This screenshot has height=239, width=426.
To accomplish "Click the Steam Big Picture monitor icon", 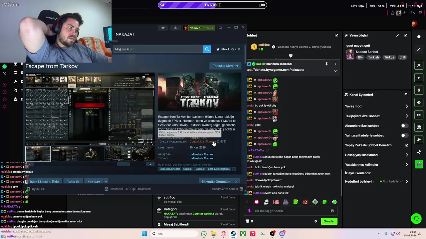I will 220,28.
